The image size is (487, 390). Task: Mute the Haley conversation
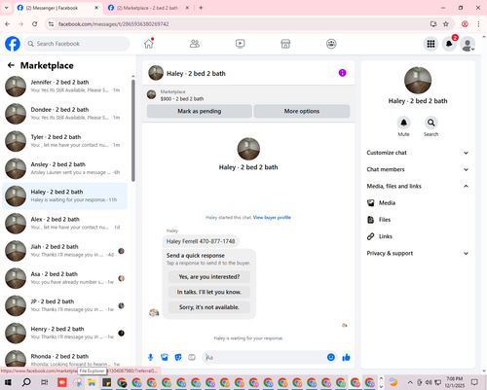403,123
